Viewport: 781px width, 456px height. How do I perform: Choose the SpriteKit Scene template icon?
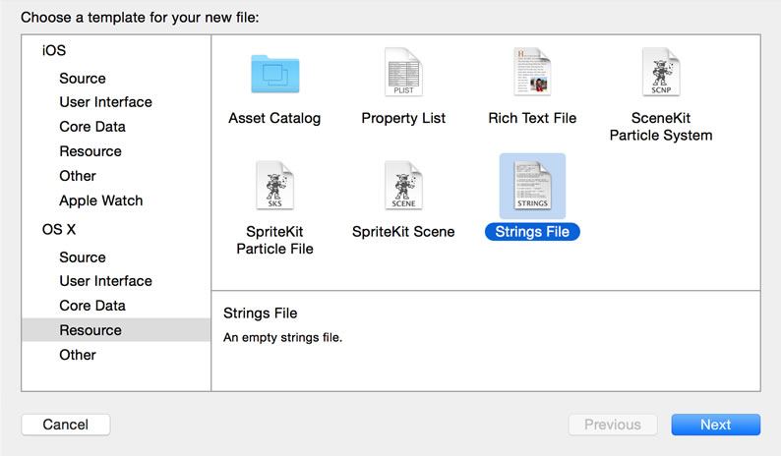[403, 185]
